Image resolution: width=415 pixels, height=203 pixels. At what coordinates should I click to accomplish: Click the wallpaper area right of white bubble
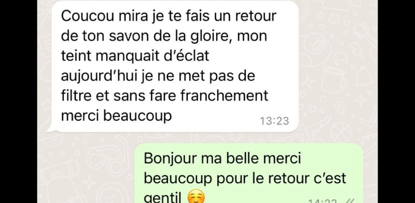click(338, 66)
